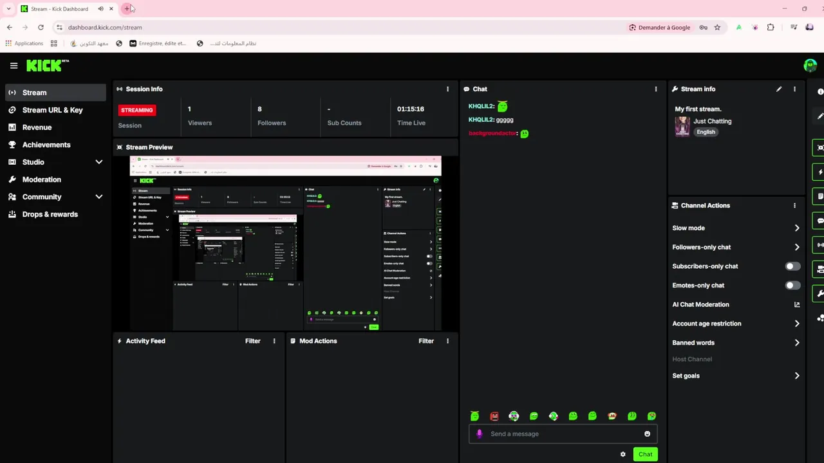The height and width of the screenshot is (463, 824).
Task: Select Stream in the sidebar
Action: [x=56, y=93]
